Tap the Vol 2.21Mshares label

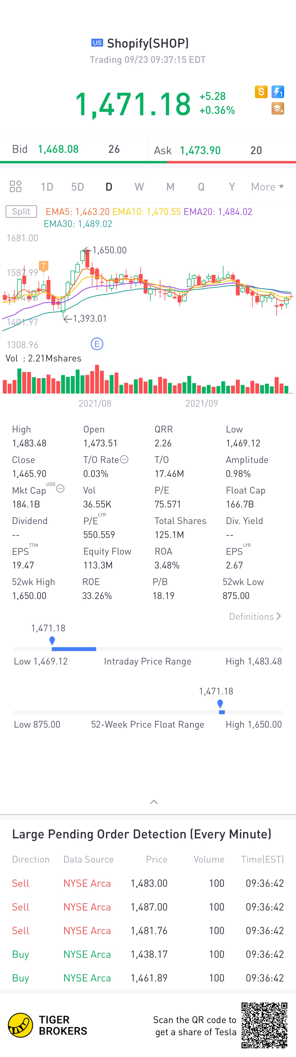43,358
